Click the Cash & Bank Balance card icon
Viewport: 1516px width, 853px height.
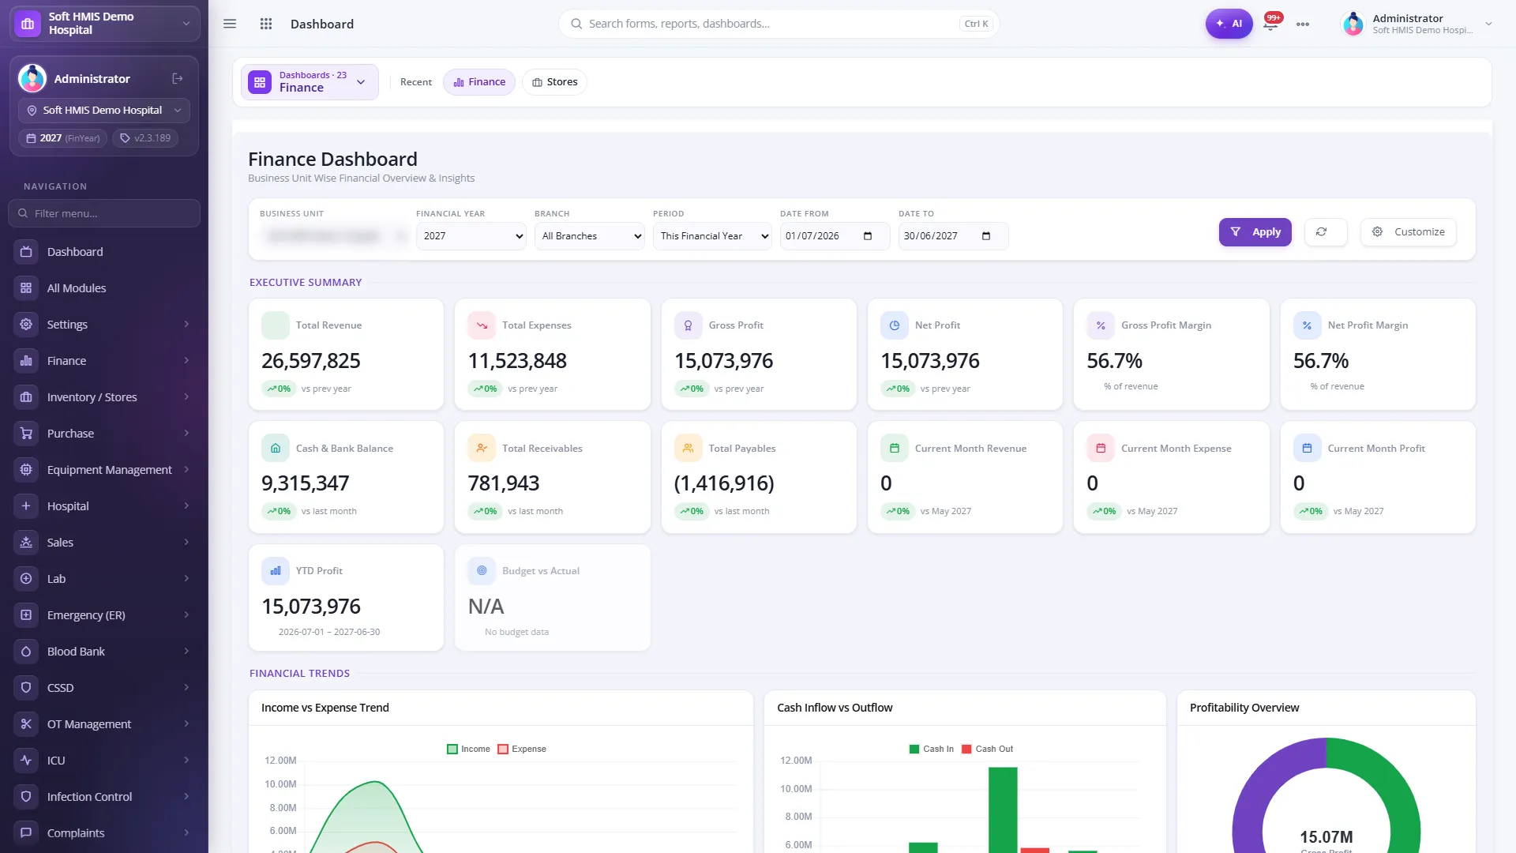(x=276, y=449)
